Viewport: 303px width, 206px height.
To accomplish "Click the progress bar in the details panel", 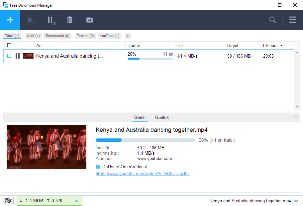I will coord(145,140).
